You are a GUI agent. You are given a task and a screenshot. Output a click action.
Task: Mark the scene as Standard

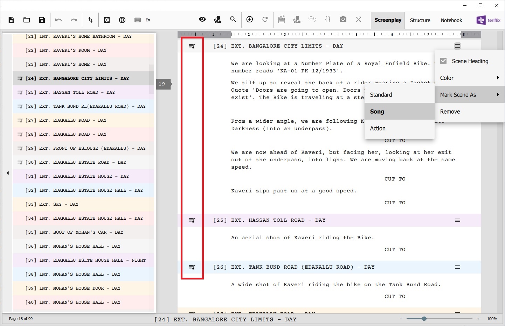(x=400, y=95)
